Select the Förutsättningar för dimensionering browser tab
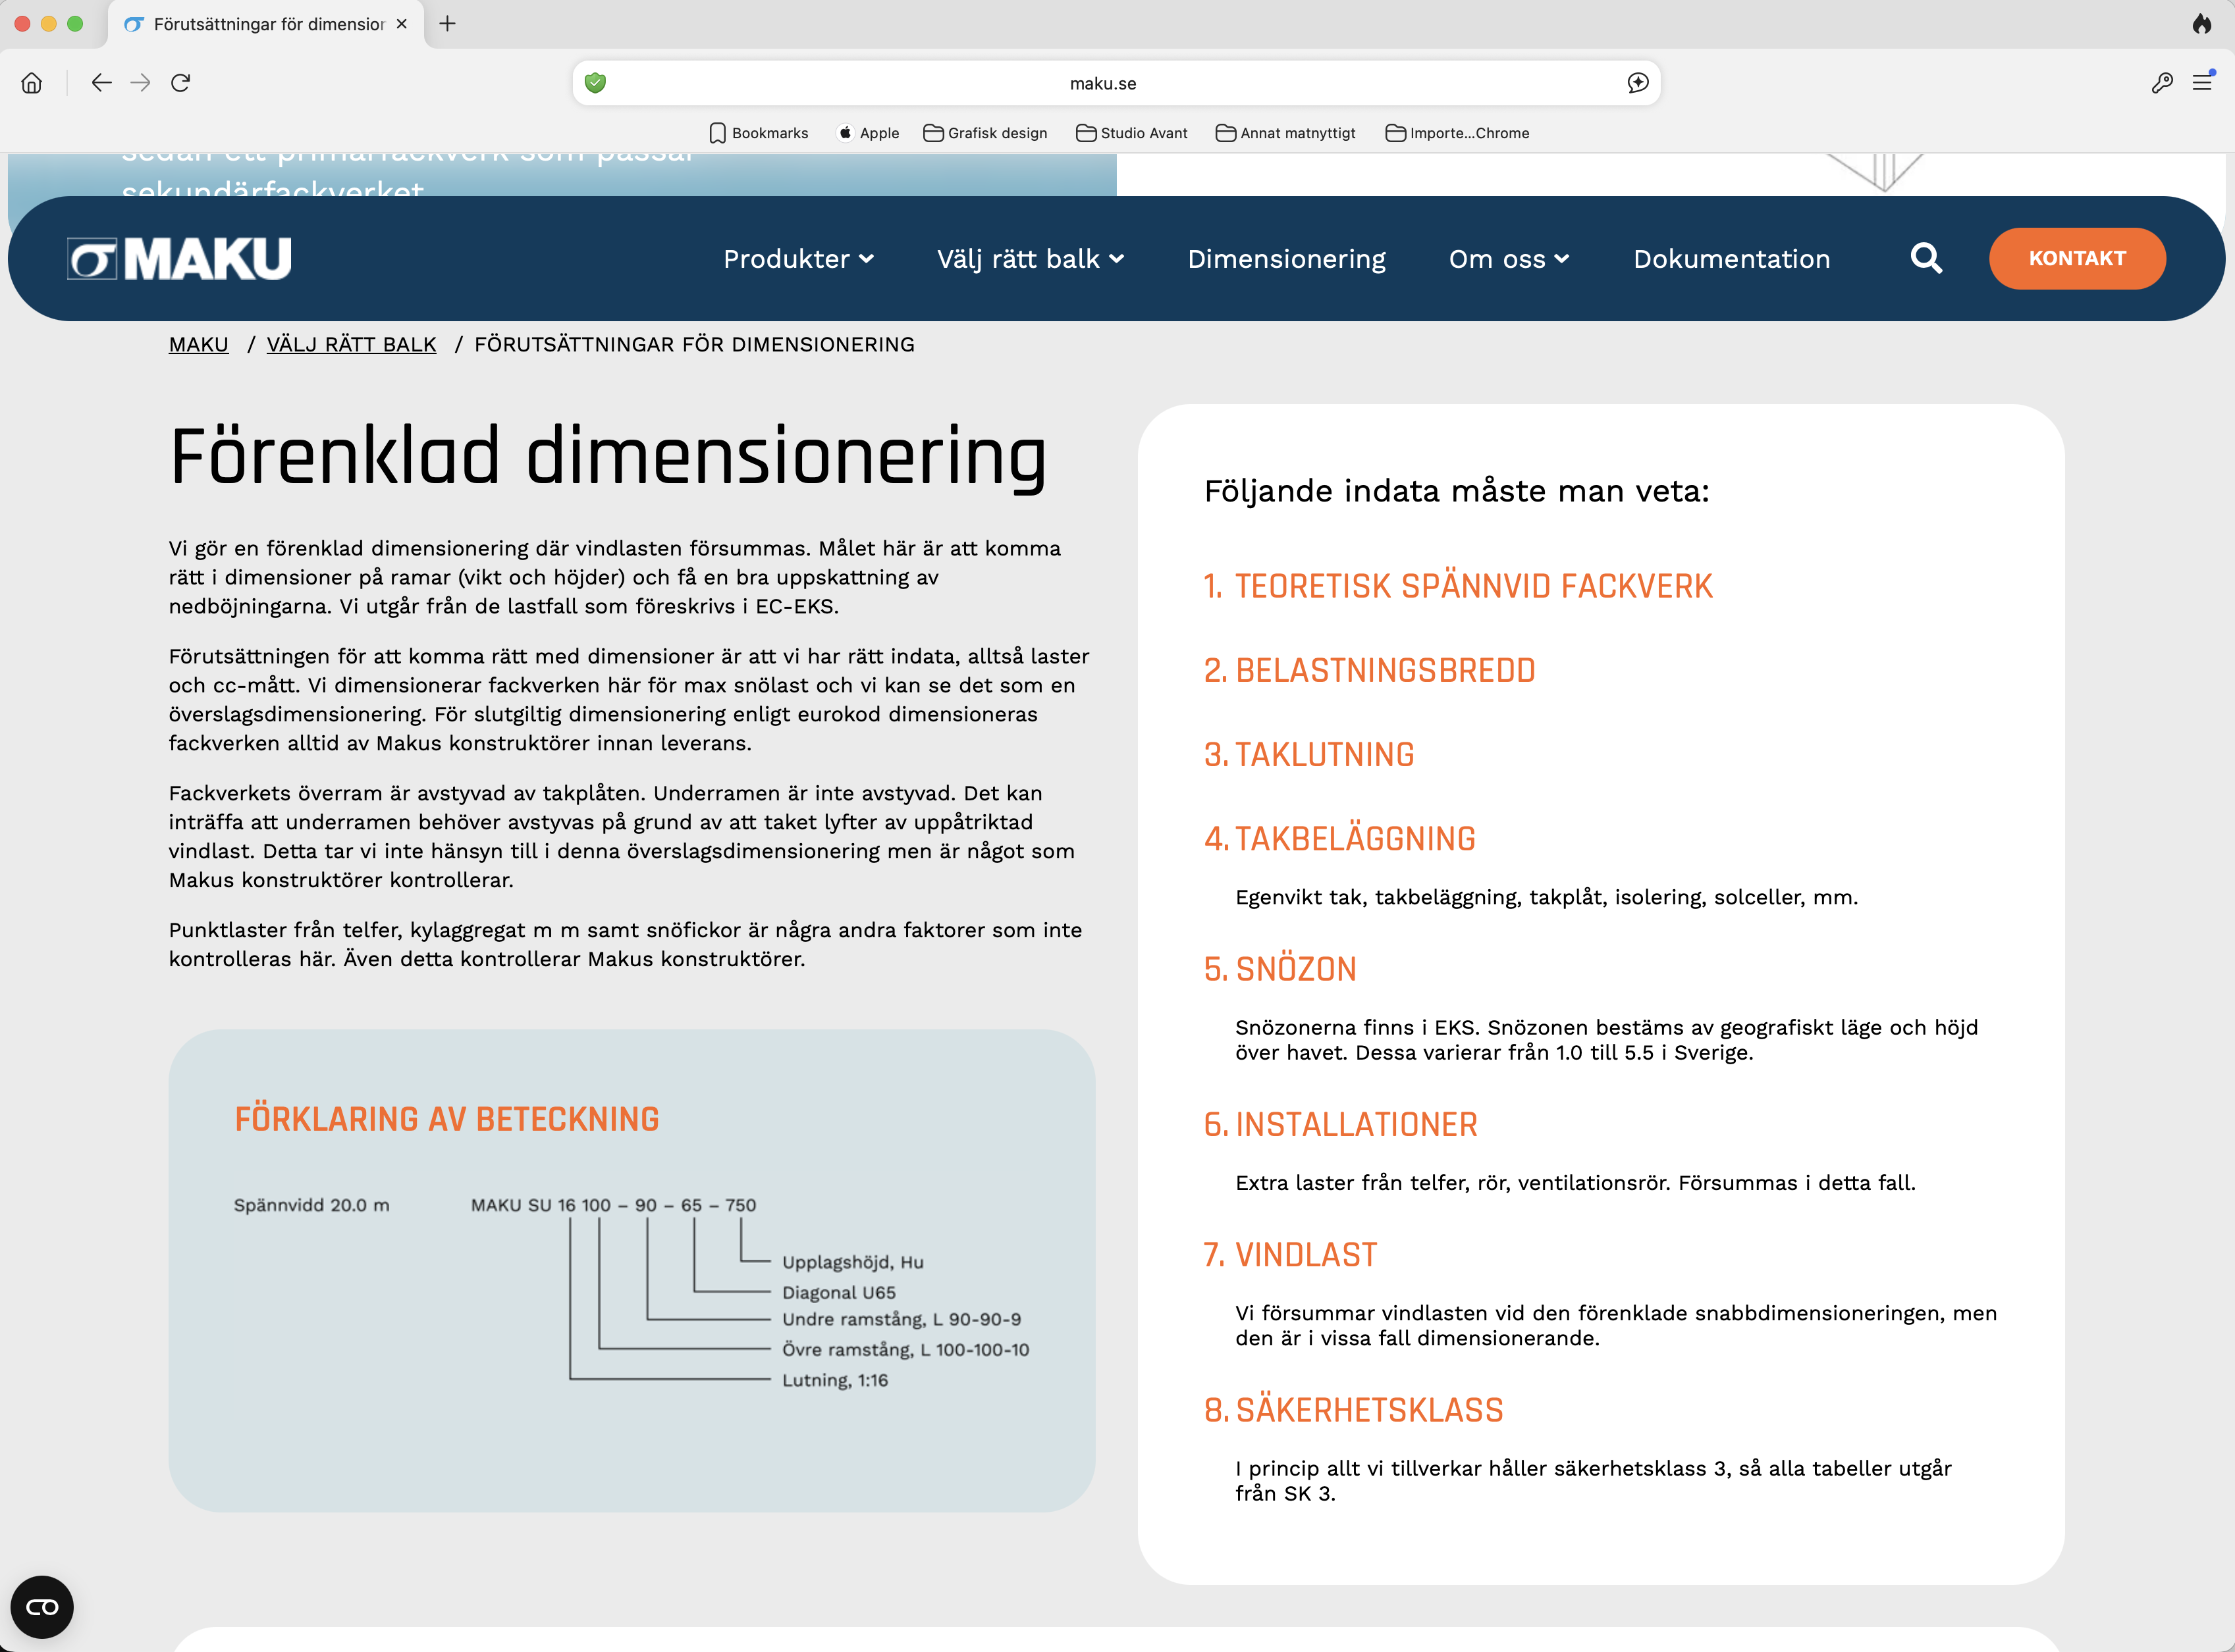Viewport: 2235px width, 1652px height. pos(265,24)
